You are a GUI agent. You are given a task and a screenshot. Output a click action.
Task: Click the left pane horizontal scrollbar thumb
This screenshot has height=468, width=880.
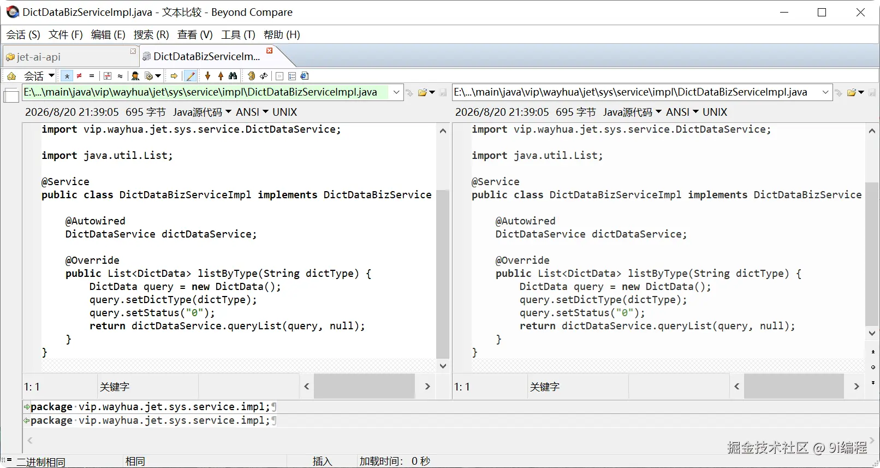pyautogui.click(x=364, y=386)
